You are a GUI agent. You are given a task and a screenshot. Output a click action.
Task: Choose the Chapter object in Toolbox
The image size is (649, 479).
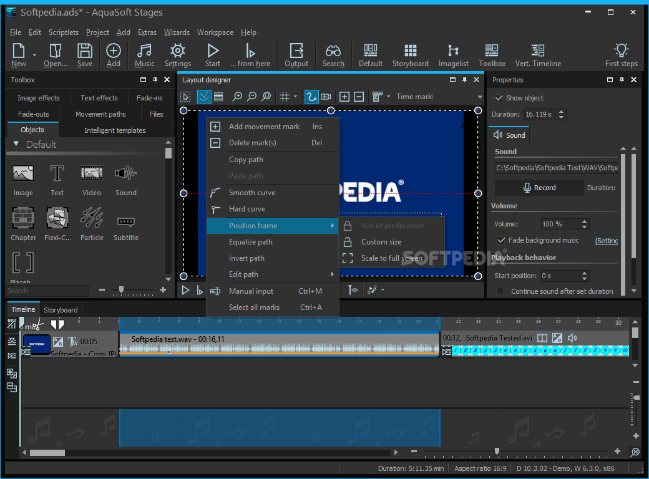[x=23, y=218]
